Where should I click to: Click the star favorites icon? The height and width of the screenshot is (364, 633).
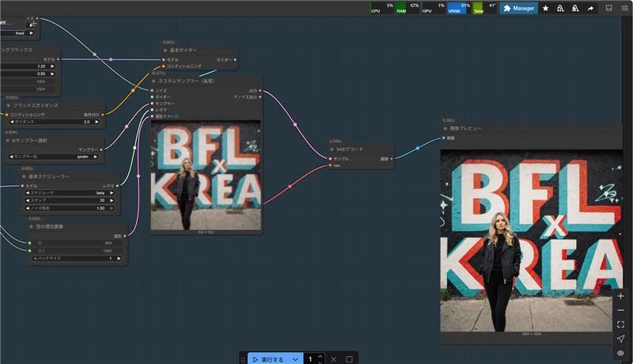pos(545,8)
